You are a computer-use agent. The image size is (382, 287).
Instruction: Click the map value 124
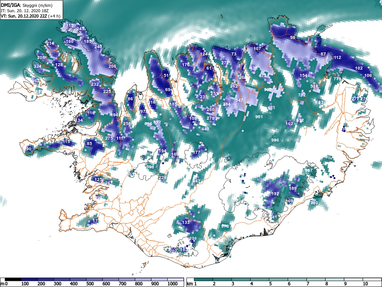pyautogui.click(x=204, y=54)
